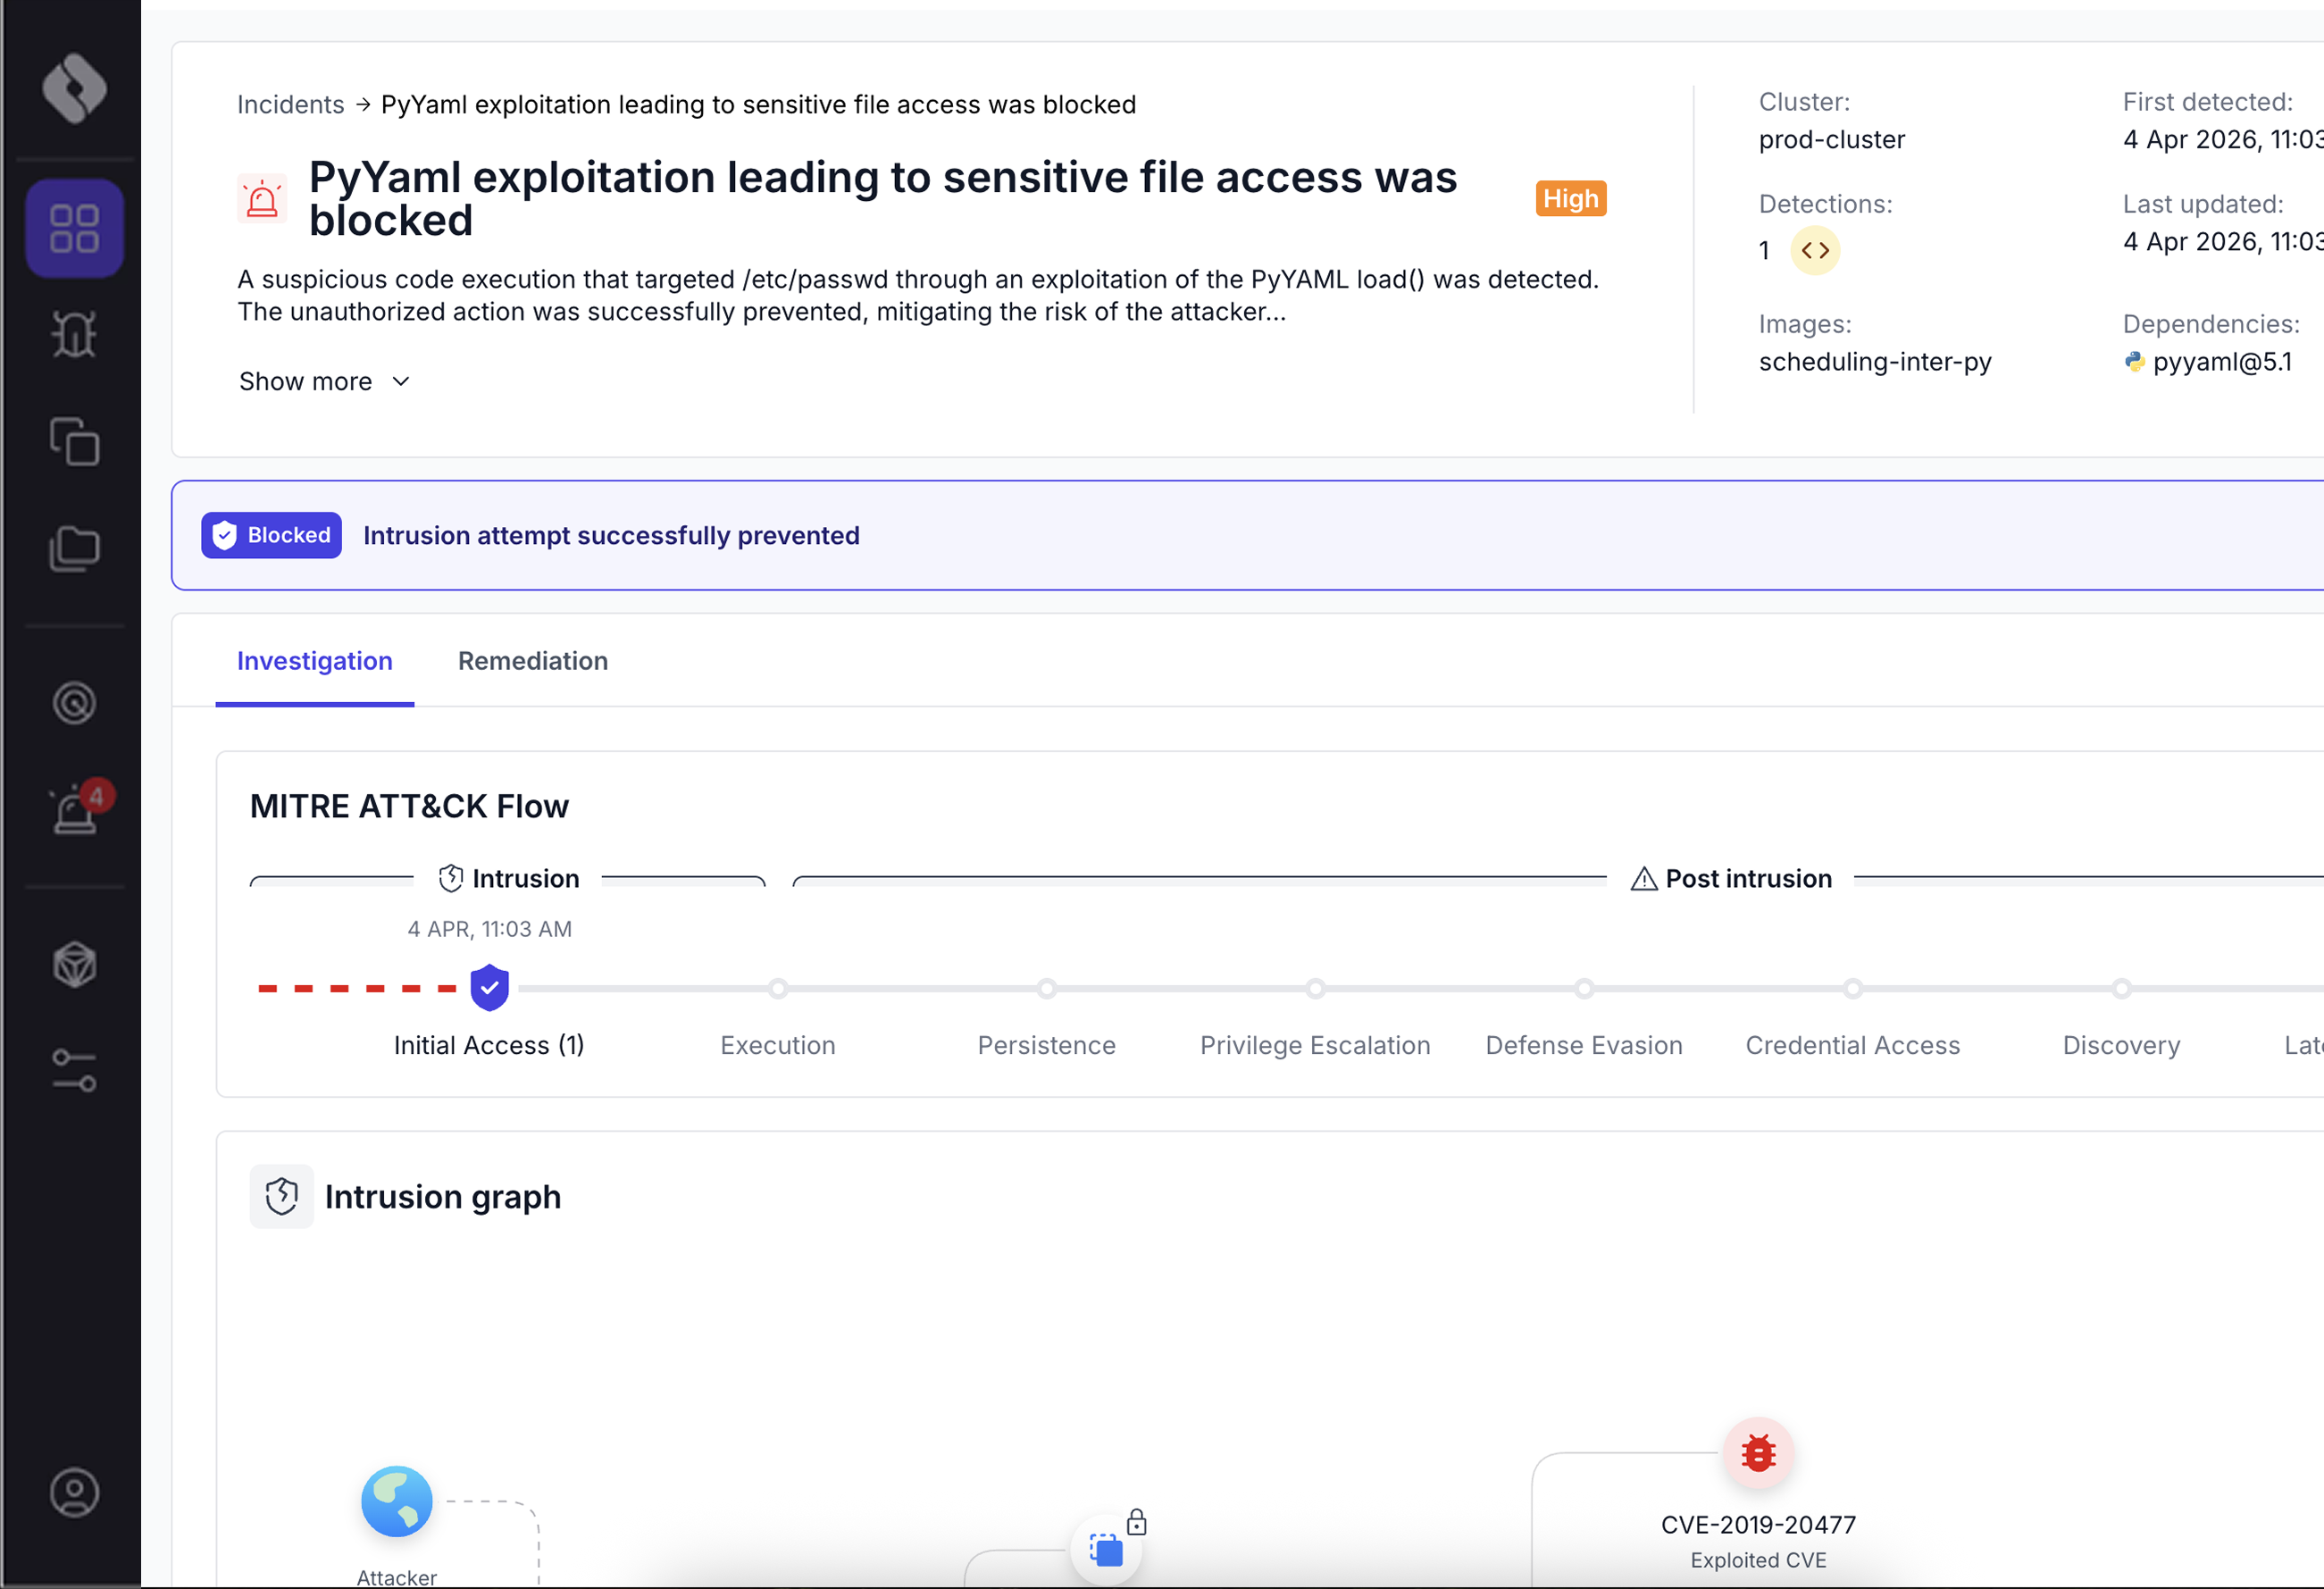The height and width of the screenshot is (1589, 2324).
Task: Open the bug vulnerabilities sidebar icon
Action: (74, 334)
